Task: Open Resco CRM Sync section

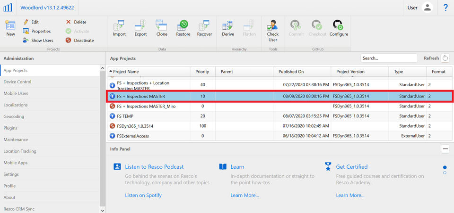Action: [50, 209]
